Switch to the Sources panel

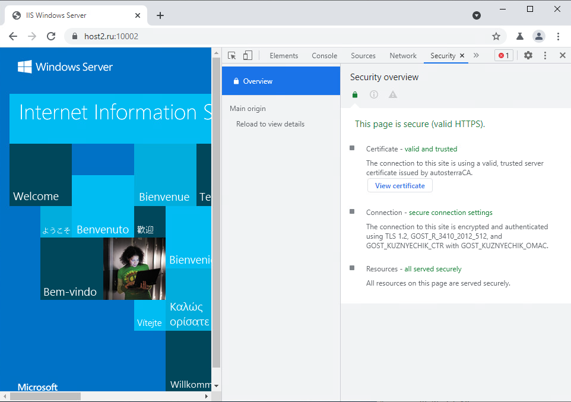click(363, 56)
